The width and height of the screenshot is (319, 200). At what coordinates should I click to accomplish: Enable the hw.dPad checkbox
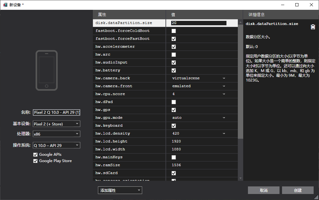[x=173, y=102]
